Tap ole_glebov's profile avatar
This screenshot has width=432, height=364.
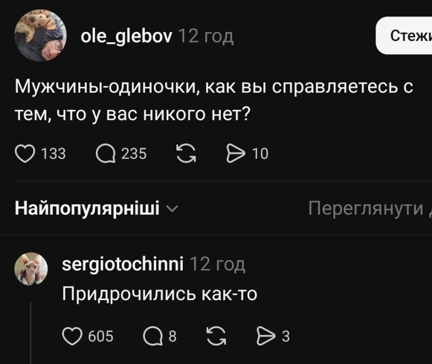click(40, 36)
